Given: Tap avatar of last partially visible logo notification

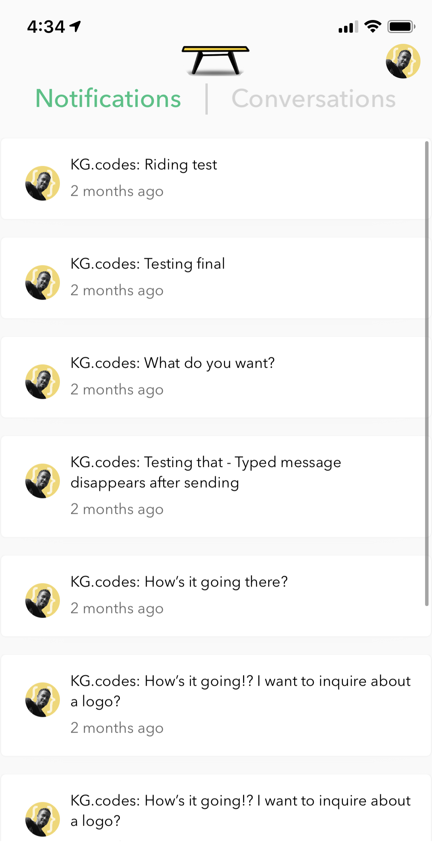Looking at the screenshot, I should [43, 819].
